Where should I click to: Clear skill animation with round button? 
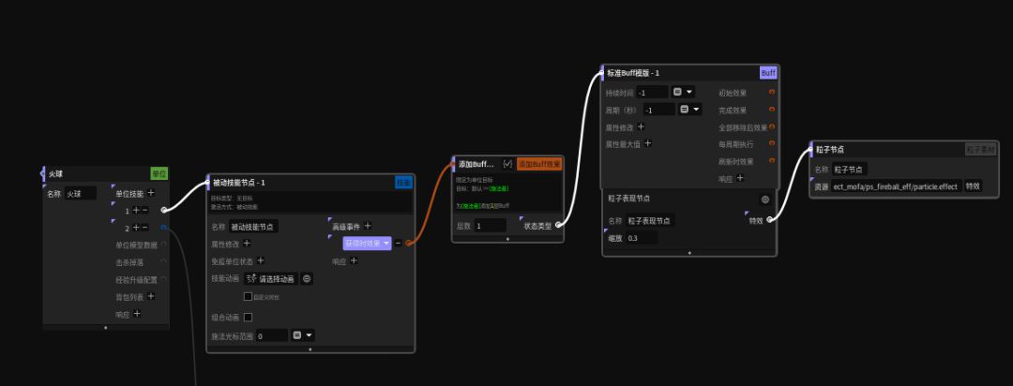(x=307, y=279)
